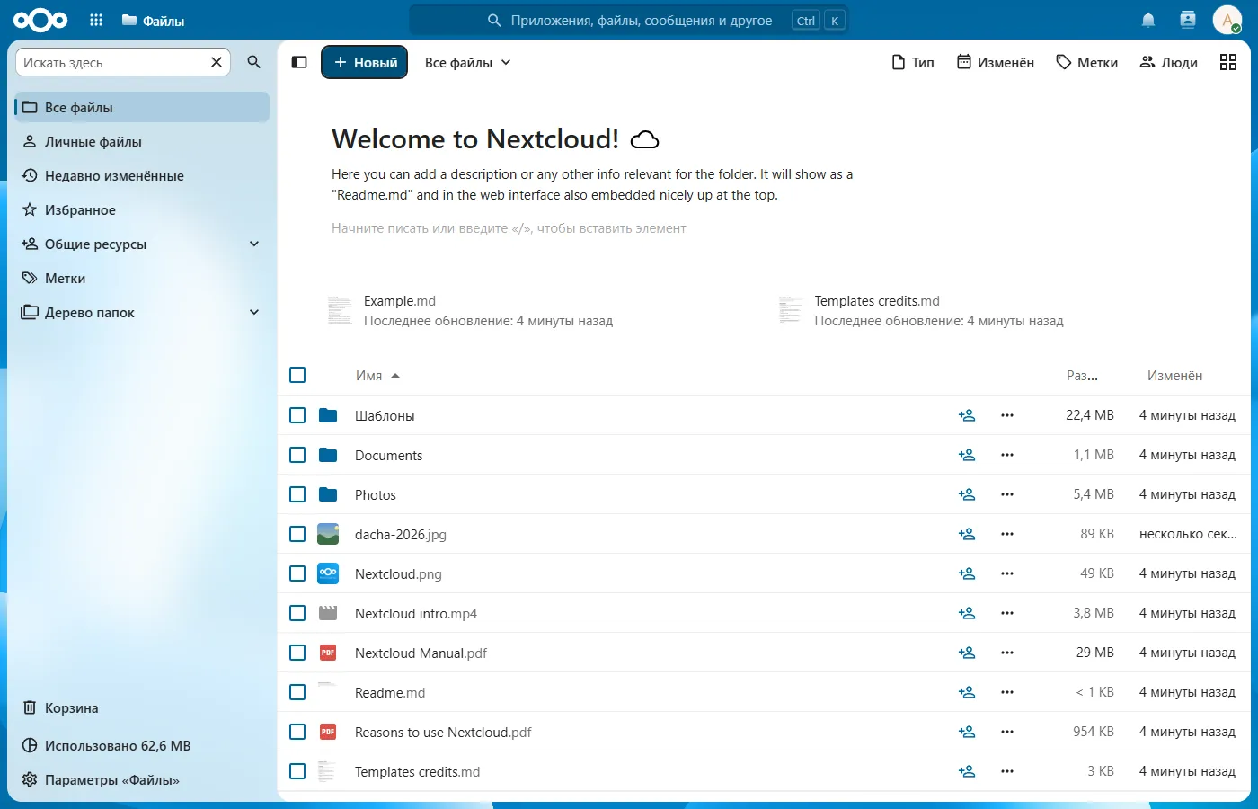1258x809 pixels.
Task: Go to Личные файлы view
Action: click(142, 141)
